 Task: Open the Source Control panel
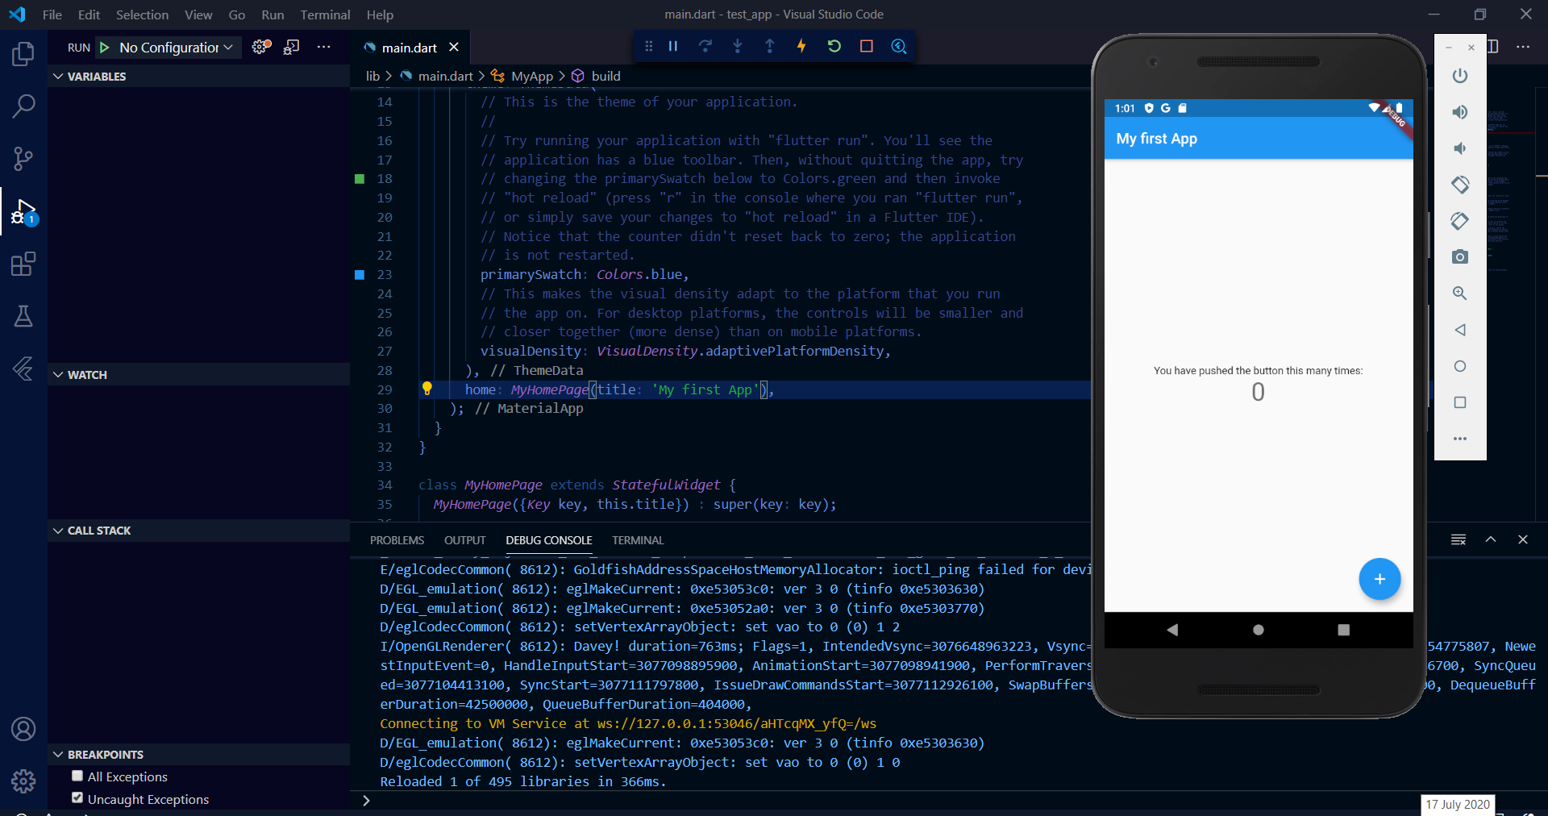pos(23,158)
